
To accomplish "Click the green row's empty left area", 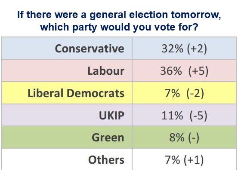I will 46,137.
